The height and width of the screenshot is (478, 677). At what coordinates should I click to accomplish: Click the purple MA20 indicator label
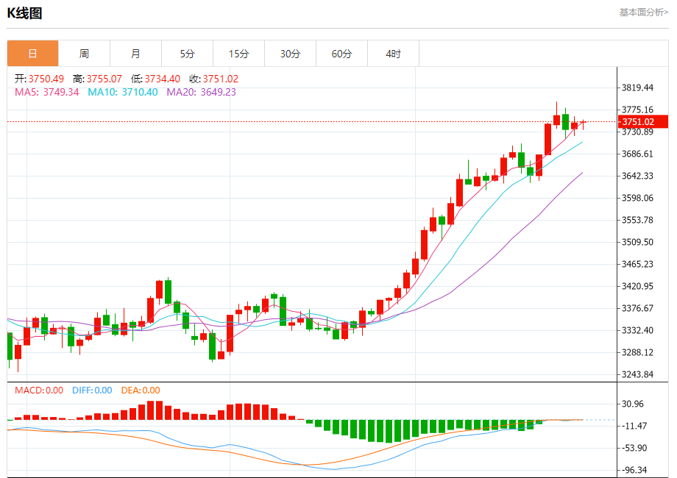(x=201, y=92)
